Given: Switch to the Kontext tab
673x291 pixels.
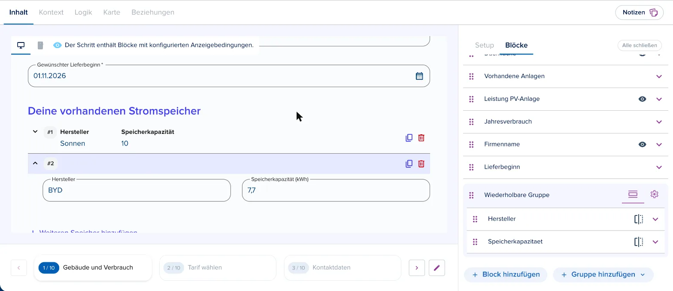Looking at the screenshot, I should click(51, 12).
